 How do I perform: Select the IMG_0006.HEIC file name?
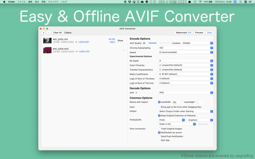point(61,49)
